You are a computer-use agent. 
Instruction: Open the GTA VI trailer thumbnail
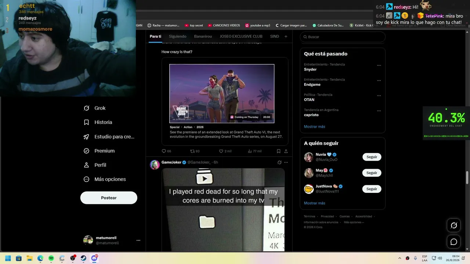pyautogui.click(x=222, y=93)
